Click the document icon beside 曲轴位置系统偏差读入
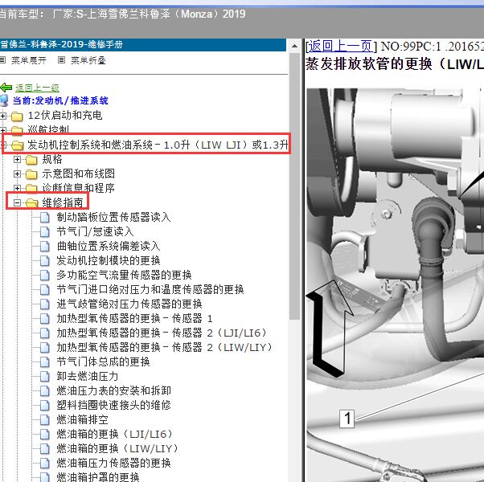484x482 pixels. point(45,247)
